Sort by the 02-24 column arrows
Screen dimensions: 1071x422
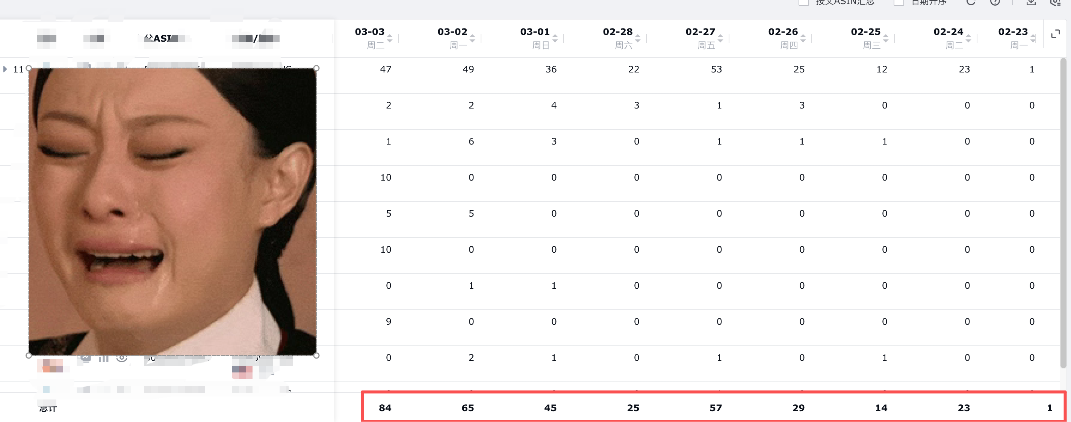click(x=968, y=38)
